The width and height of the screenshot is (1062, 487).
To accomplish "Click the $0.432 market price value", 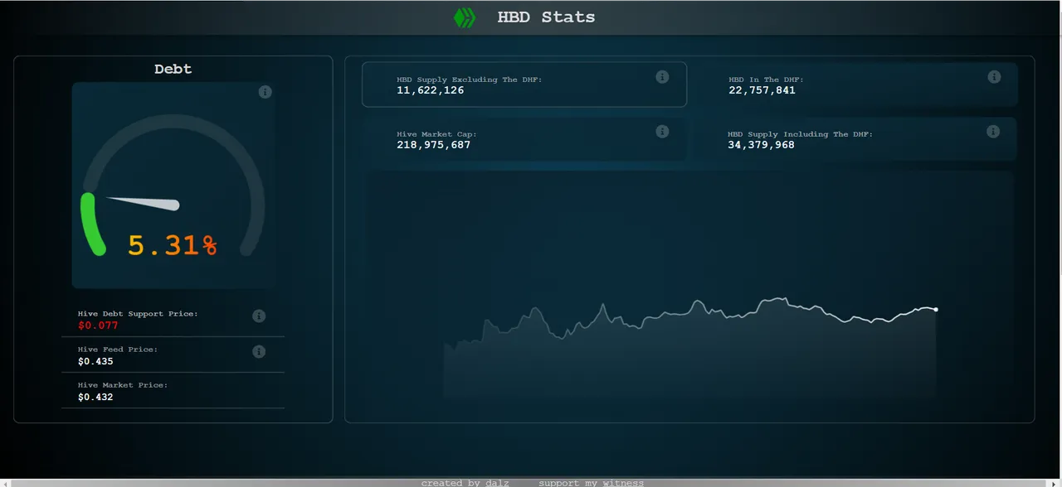I will [95, 397].
